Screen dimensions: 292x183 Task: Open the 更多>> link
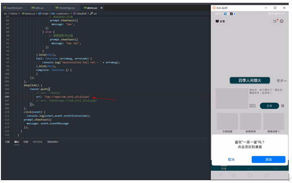[282, 81]
